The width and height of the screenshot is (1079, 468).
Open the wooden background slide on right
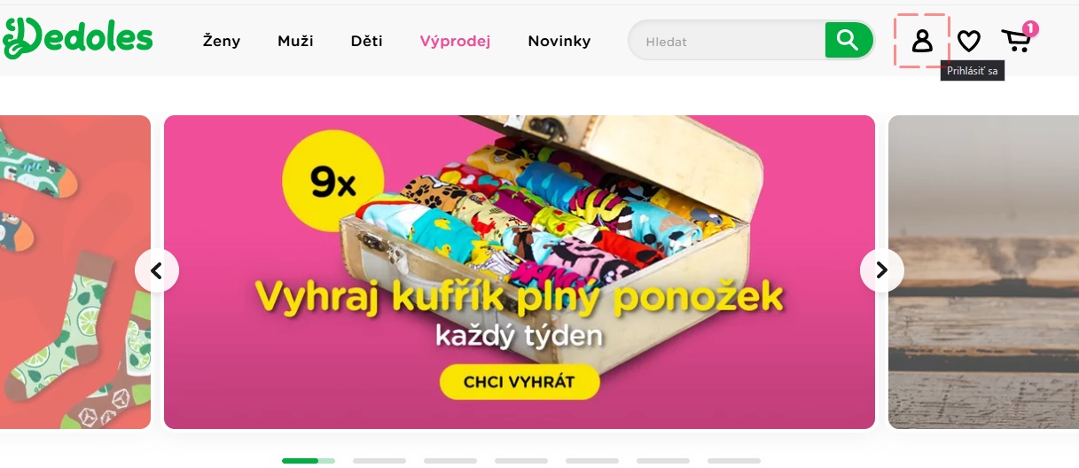(x=983, y=272)
